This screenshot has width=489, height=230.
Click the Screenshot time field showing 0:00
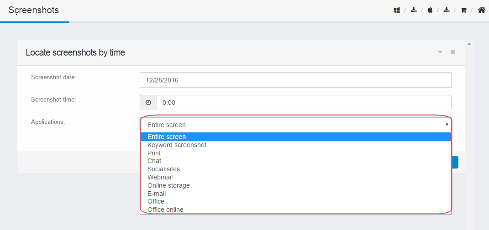pyautogui.click(x=304, y=102)
